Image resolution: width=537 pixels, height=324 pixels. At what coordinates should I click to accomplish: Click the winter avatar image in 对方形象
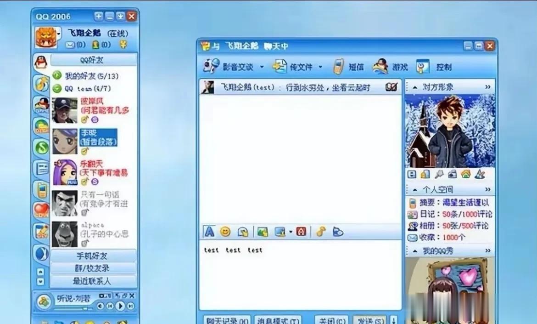coord(450,131)
